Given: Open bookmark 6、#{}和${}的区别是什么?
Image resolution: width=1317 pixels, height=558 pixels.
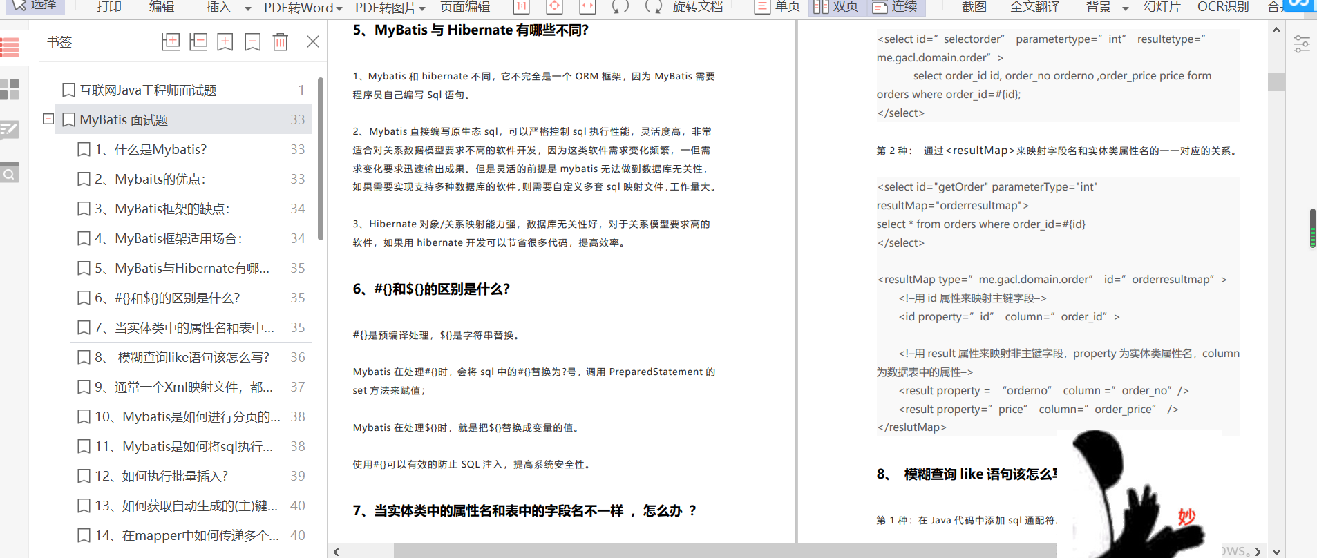Looking at the screenshot, I should point(191,298).
